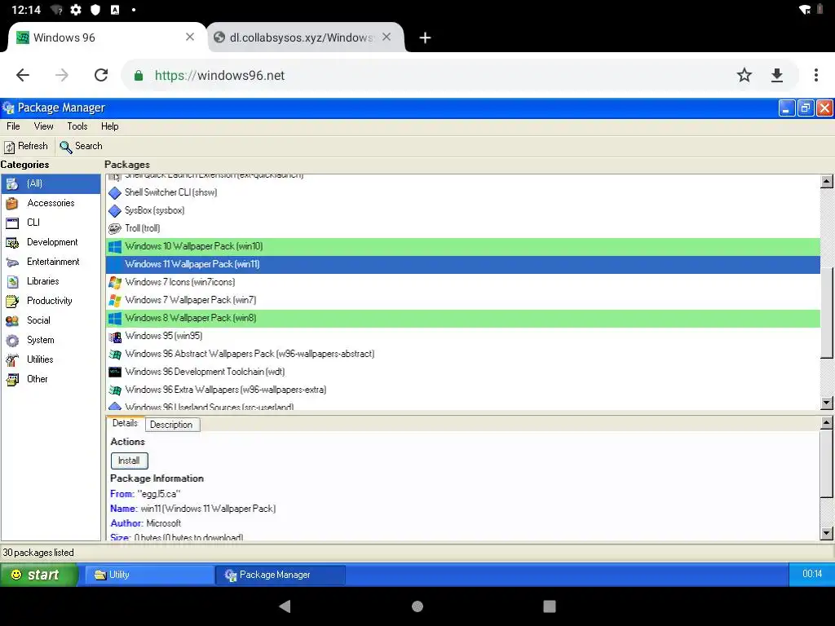Click the SysBox package diamond icon

pos(114,211)
